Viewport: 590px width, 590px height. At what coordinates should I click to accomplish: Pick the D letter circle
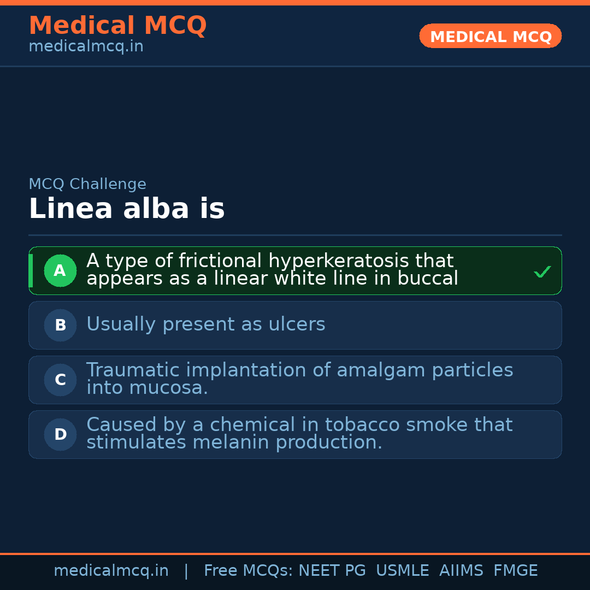[x=60, y=435]
